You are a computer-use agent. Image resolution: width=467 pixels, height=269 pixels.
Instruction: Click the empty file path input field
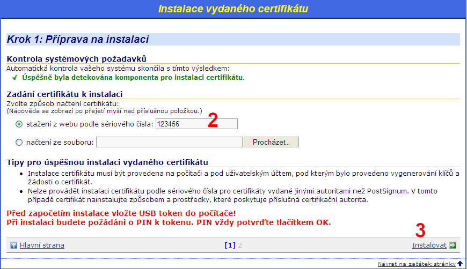[169, 142]
